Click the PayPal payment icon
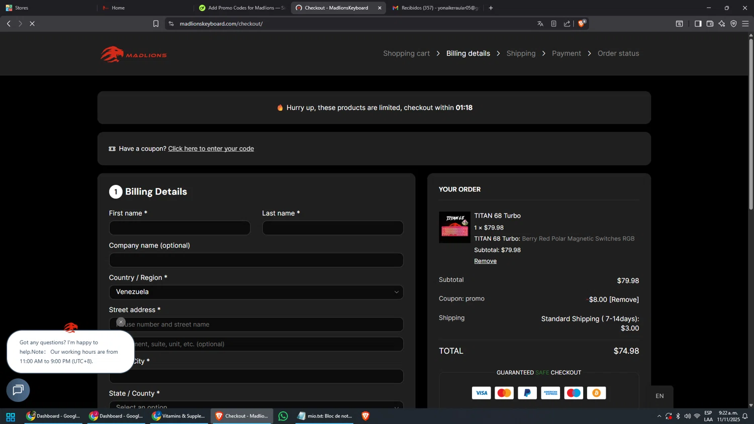This screenshot has height=424, width=754. click(527, 393)
